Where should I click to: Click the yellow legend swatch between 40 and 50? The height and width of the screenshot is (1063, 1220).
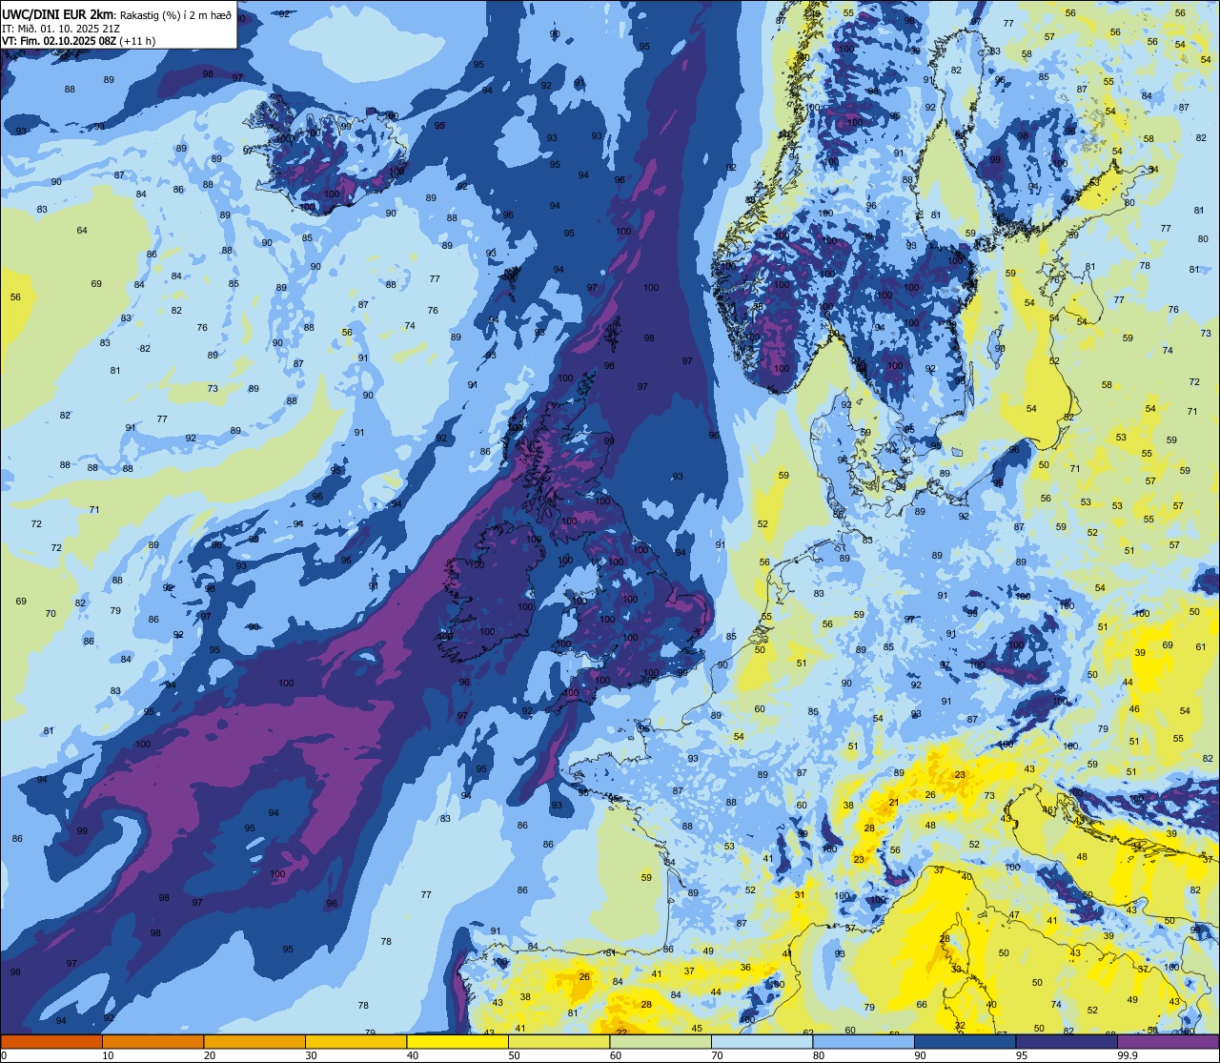(x=457, y=1041)
